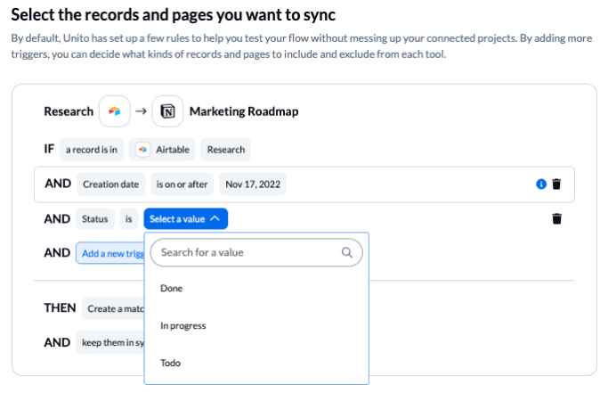Screen dimensions: 608x393
Task: Choose Done from the value list
Action: 172,289
